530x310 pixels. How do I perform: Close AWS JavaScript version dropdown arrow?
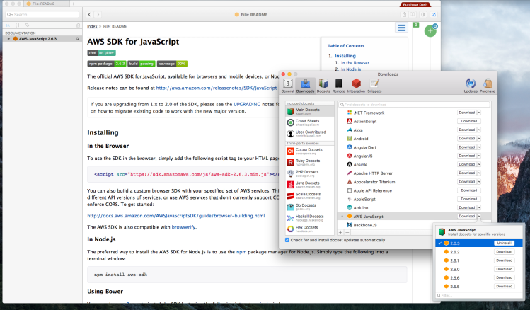click(479, 217)
